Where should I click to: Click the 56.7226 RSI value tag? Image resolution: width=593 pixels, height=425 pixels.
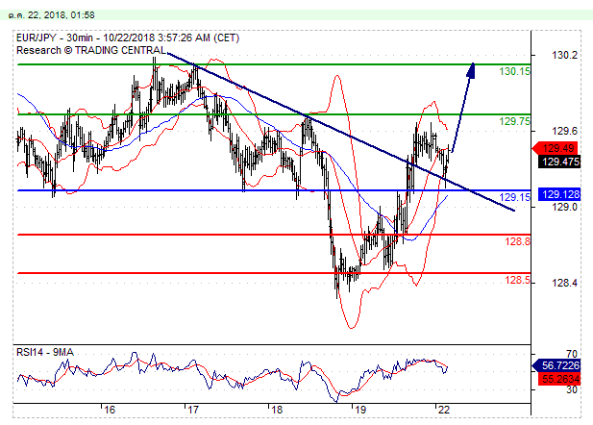point(556,365)
